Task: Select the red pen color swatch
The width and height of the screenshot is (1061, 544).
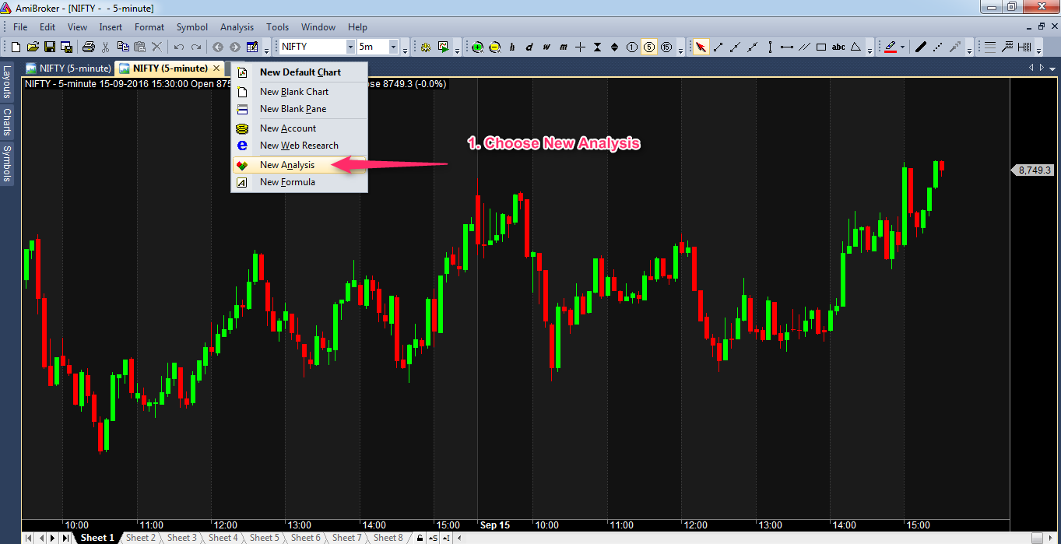Action: (891, 47)
